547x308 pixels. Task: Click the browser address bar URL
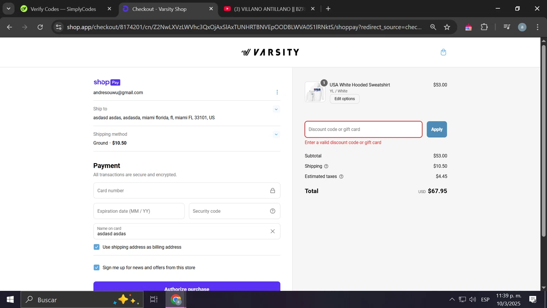(244, 27)
